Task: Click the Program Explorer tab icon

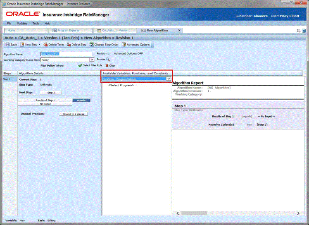Action: 55,31
